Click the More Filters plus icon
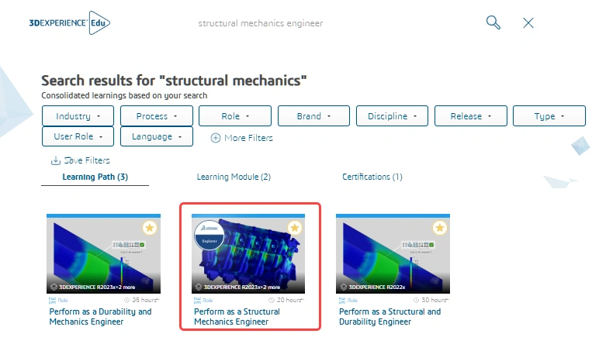Screen dimensions: 599x344 (x=216, y=138)
